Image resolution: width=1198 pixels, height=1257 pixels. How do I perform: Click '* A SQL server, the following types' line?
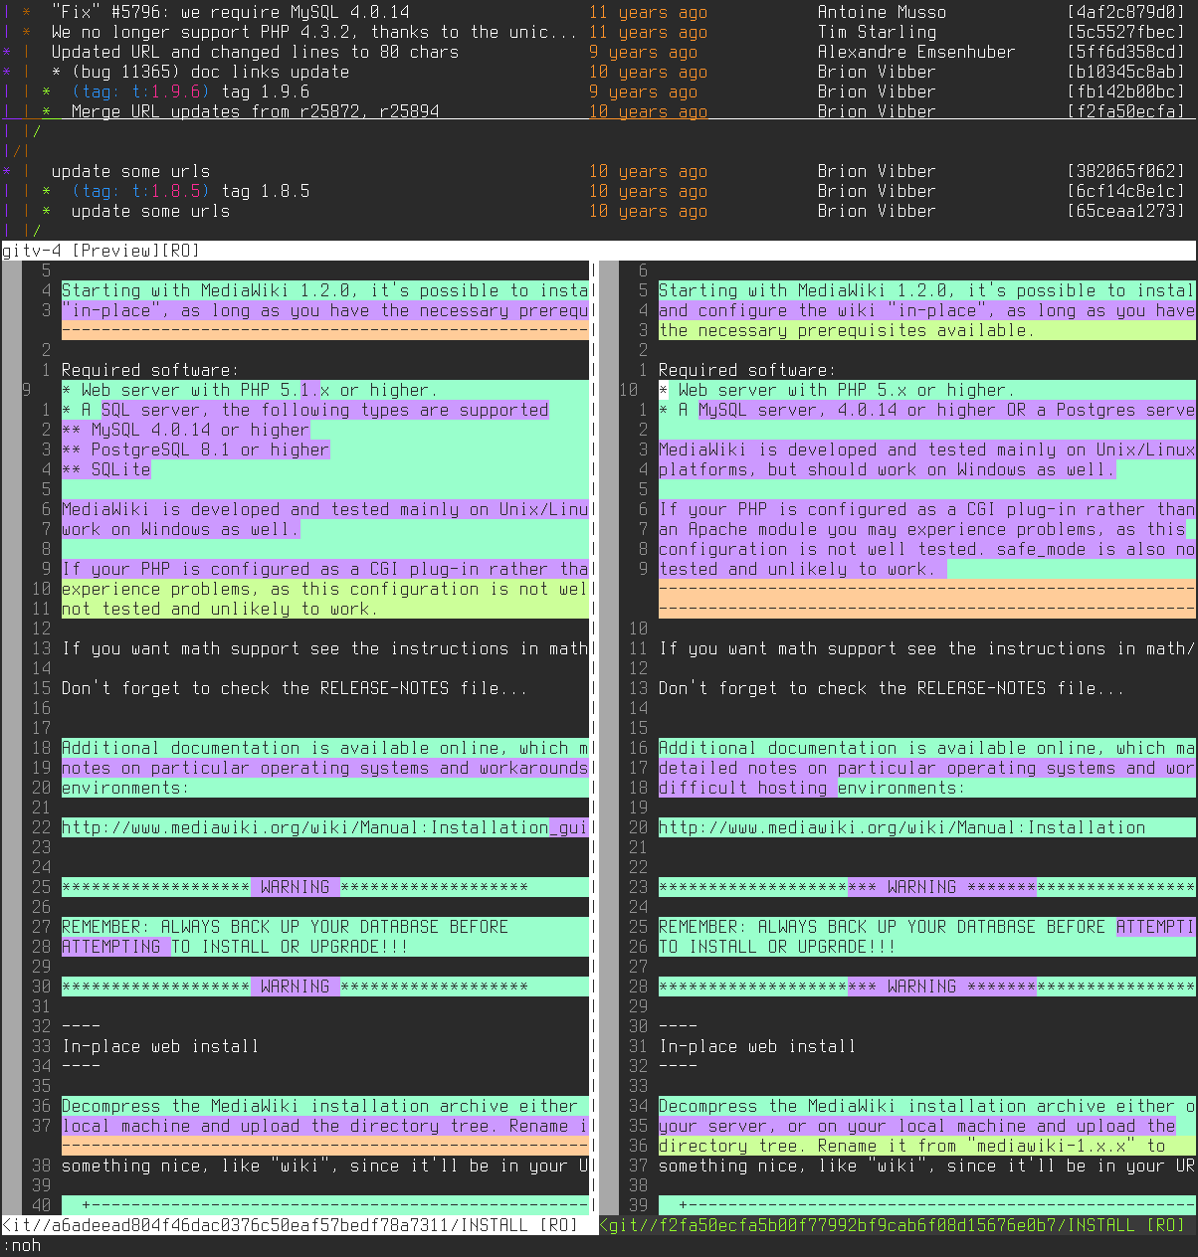pyautogui.click(x=304, y=410)
